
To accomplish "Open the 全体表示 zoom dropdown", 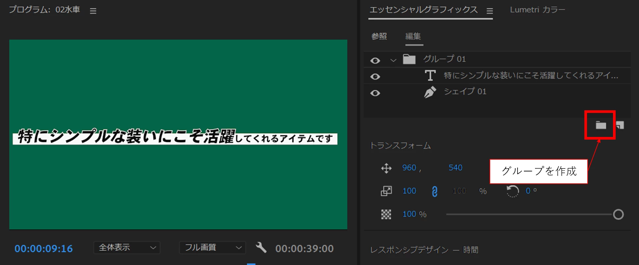I will [127, 248].
